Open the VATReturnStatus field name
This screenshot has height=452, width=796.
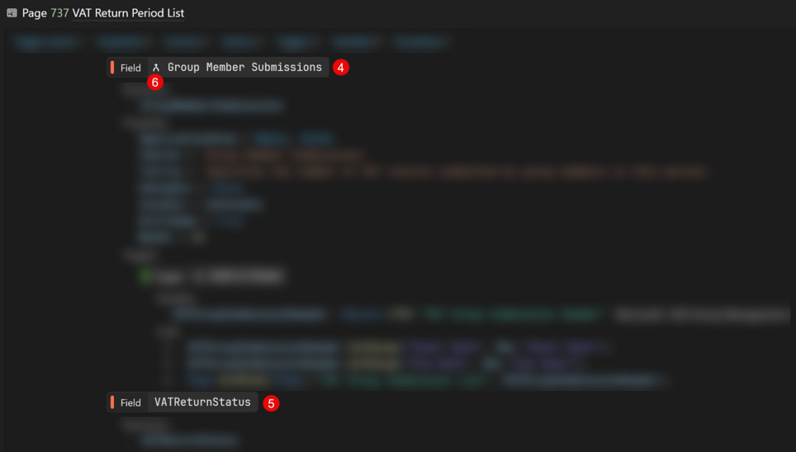(x=202, y=403)
